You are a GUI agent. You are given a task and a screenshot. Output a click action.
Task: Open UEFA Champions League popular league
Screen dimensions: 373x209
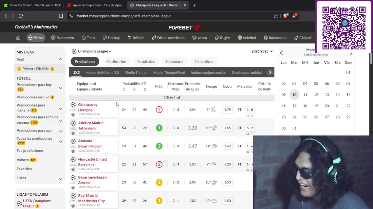pos(37,203)
